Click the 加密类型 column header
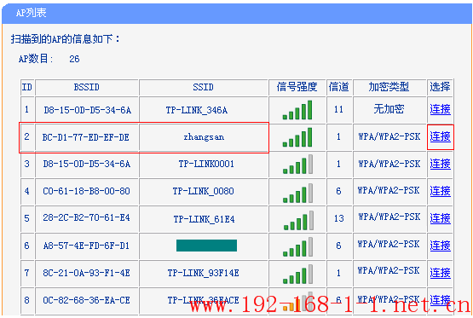 point(389,87)
